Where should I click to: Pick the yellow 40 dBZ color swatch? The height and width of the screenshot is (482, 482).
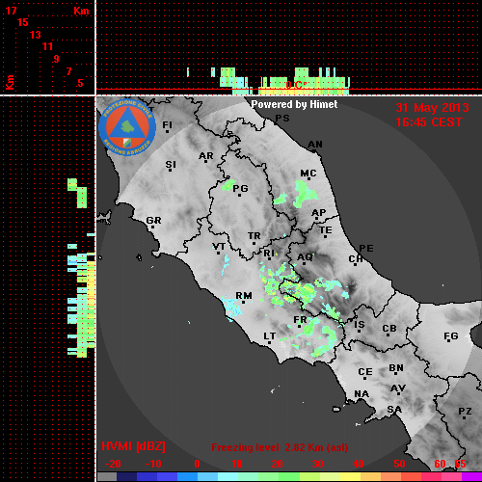point(351,476)
